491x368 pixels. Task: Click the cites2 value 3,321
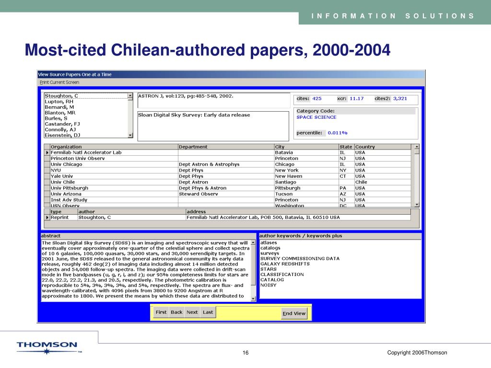pyautogui.click(x=400, y=99)
